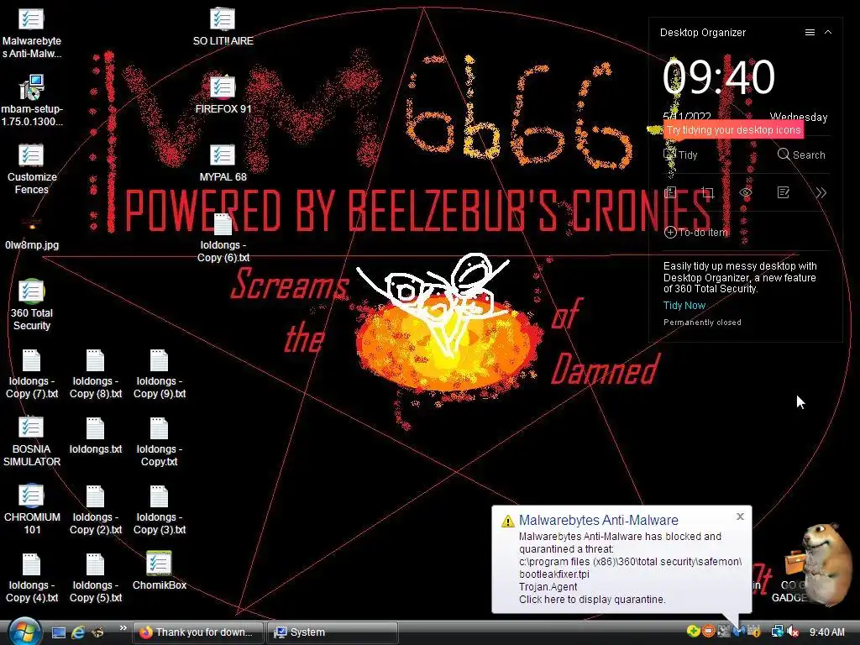860x645 pixels.
Task: Click 'Click here to display quarantine' text
Action: [592, 600]
